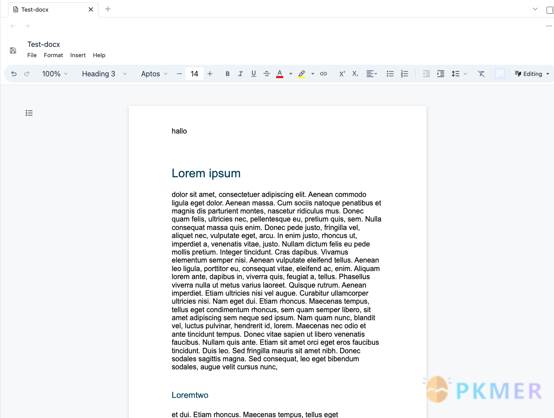
Task: Toggle the comments panel button
Action: tap(500, 74)
